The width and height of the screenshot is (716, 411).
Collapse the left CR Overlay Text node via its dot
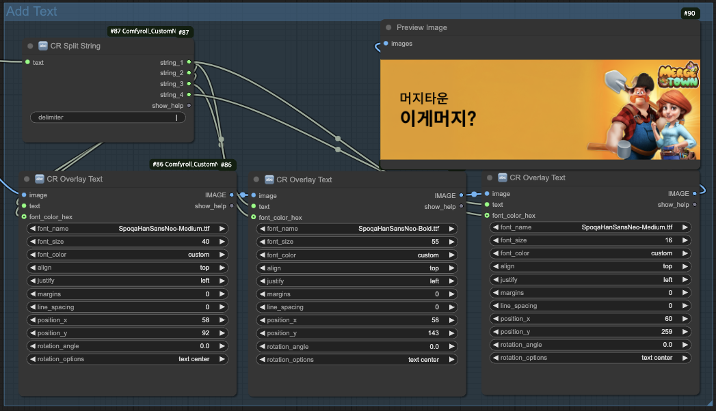coord(27,179)
